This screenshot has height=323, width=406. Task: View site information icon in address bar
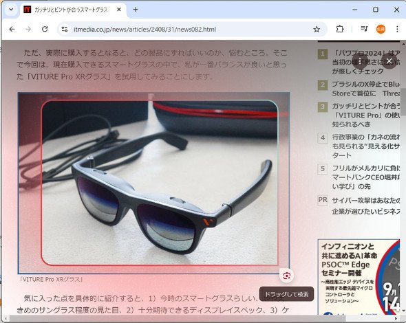point(65,30)
